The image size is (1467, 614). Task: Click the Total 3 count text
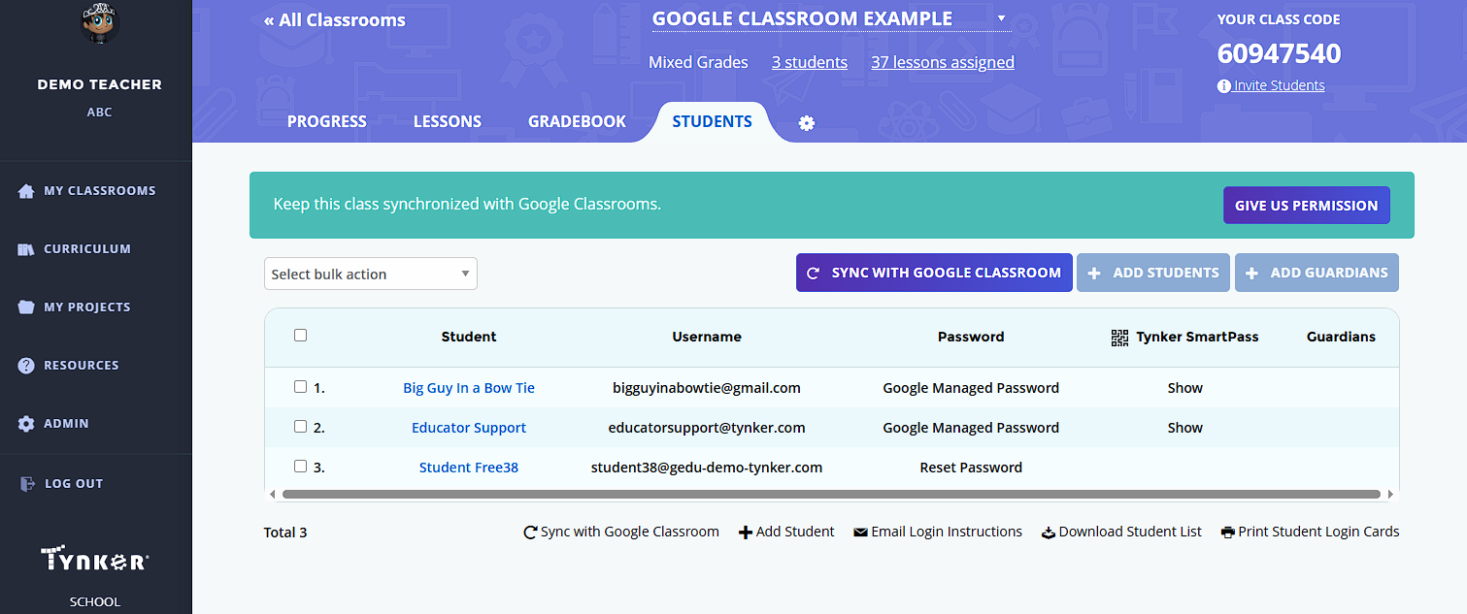coord(285,533)
